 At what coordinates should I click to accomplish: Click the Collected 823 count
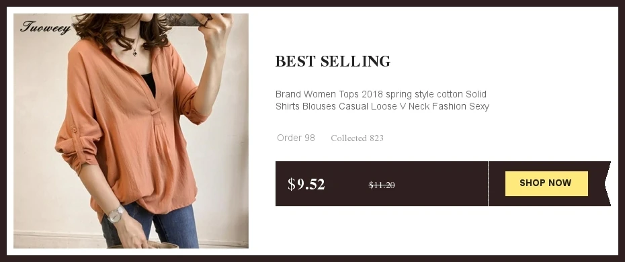357,138
